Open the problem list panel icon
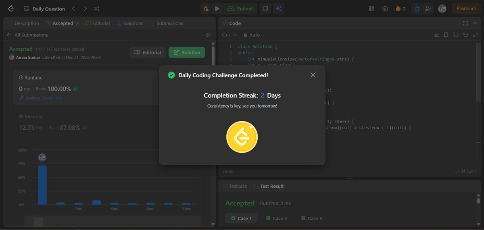The image size is (484, 230). 26,8
